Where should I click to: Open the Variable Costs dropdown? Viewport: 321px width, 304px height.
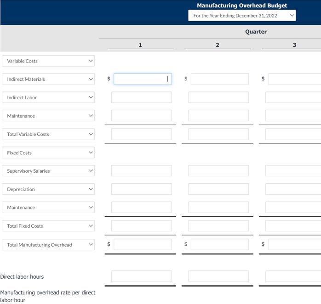[48, 61]
